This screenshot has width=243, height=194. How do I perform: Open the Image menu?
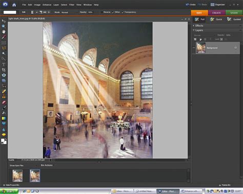37,5
